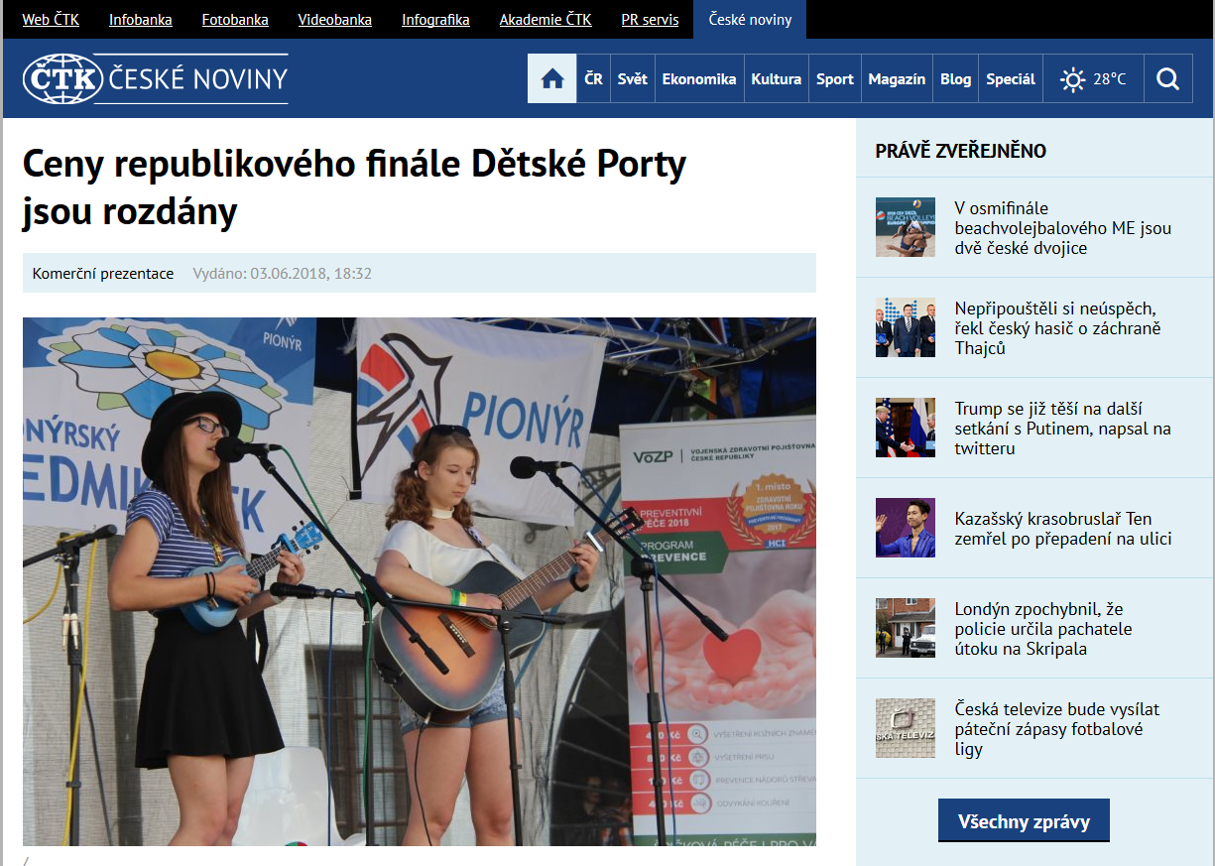This screenshot has width=1215, height=866.
Task: Select the Kultura menu item
Action: click(776, 79)
